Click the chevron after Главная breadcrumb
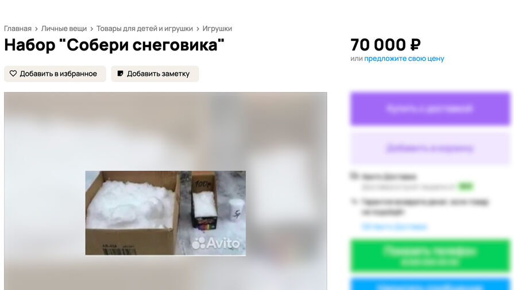 click(x=36, y=29)
